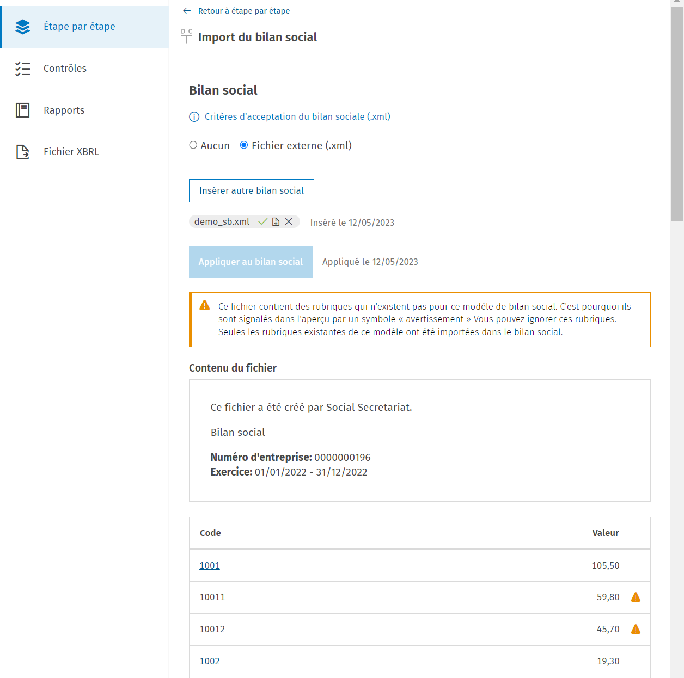The image size is (684, 678).
Task: Open code 1001 link
Action: coord(210,565)
